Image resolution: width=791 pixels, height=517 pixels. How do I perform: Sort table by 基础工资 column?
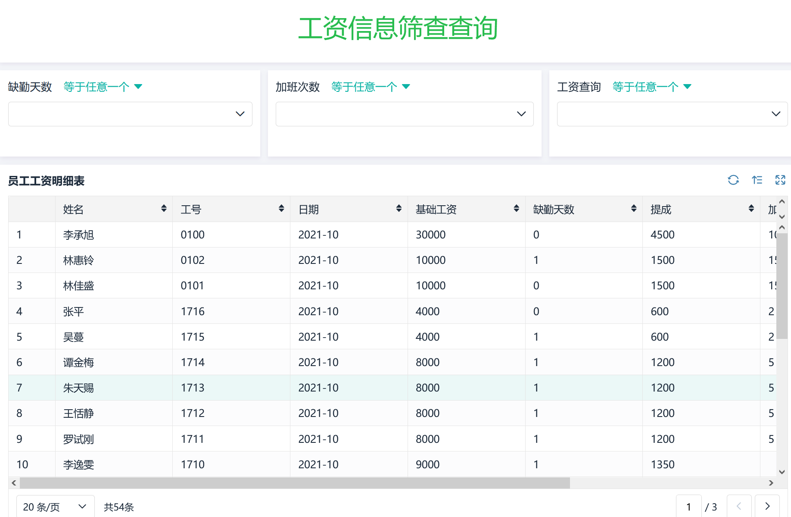coord(516,209)
